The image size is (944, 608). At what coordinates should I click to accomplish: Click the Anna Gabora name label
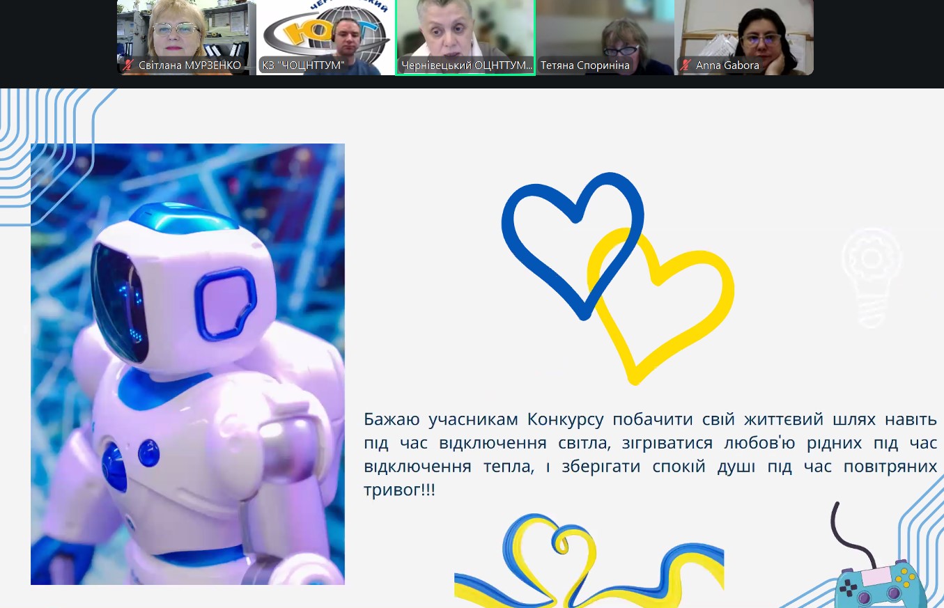click(x=727, y=65)
